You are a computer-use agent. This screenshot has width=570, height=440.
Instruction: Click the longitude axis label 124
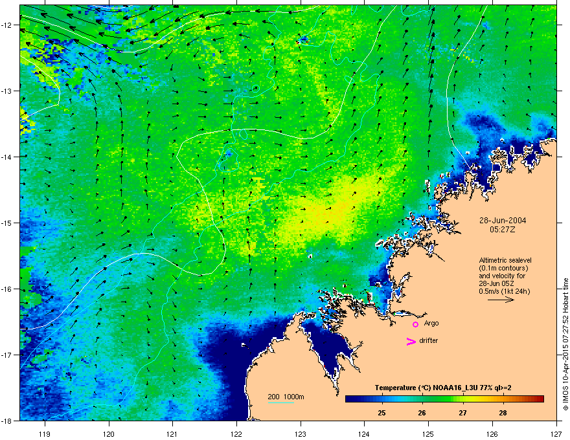[x=364, y=434]
